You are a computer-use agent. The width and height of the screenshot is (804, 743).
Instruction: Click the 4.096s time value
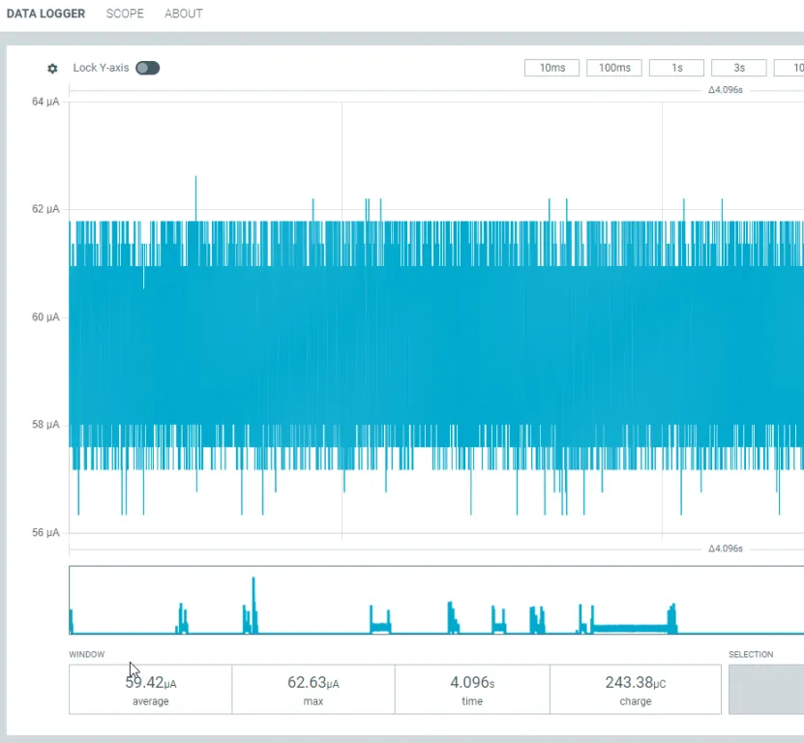coord(472,682)
